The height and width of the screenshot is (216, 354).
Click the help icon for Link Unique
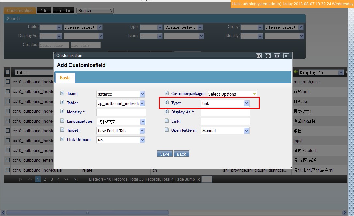(62, 139)
